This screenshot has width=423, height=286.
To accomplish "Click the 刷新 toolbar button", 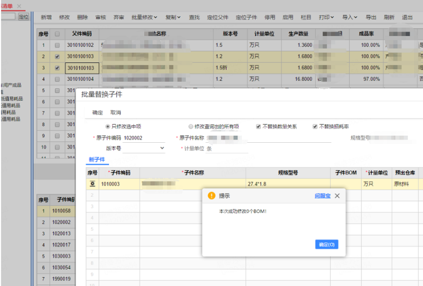I will tap(389, 17).
